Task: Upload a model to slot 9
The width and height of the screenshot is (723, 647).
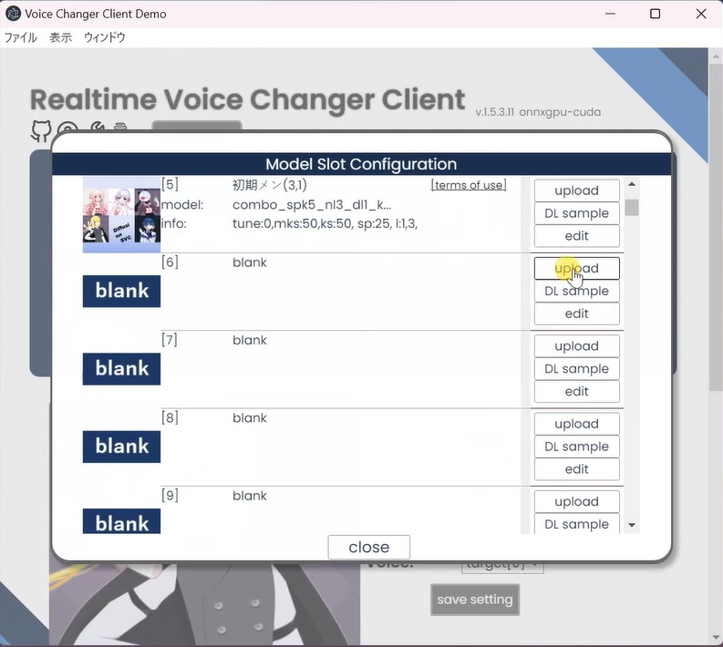Action: click(x=576, y=501)
